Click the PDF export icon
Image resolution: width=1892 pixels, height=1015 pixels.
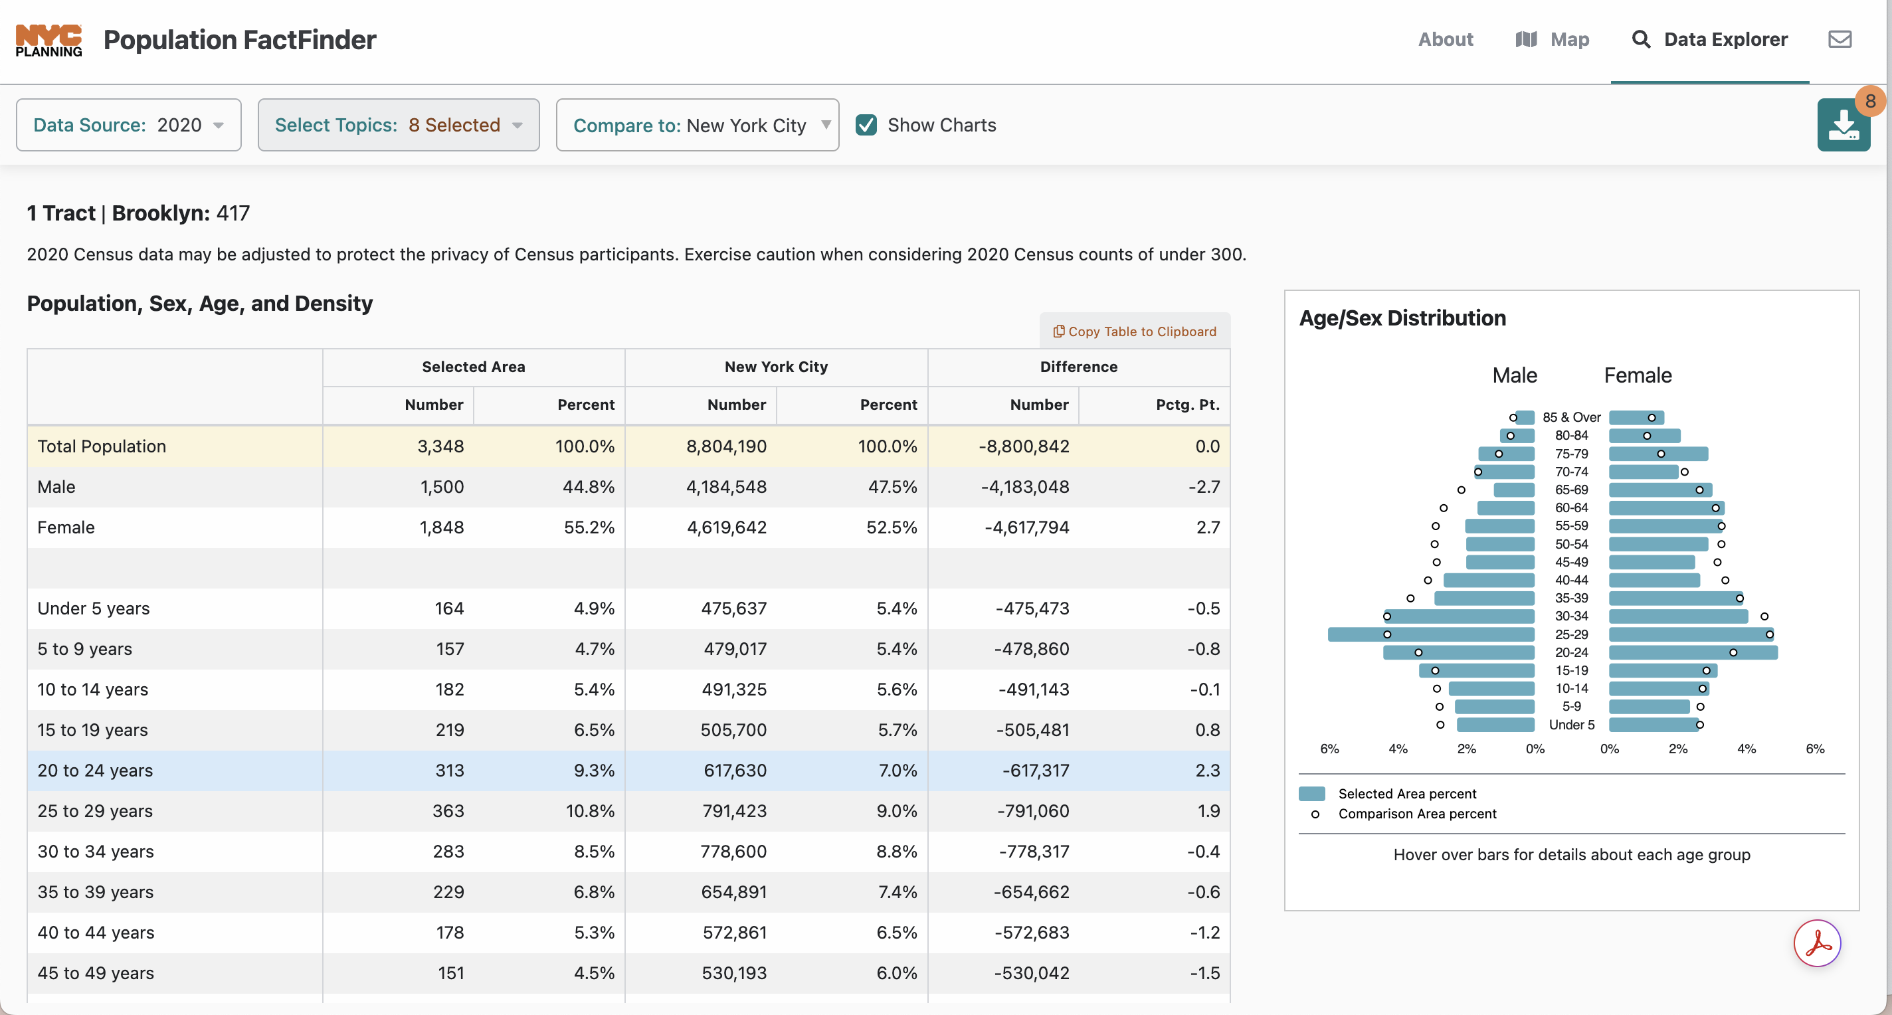(x=1817, y=943)
